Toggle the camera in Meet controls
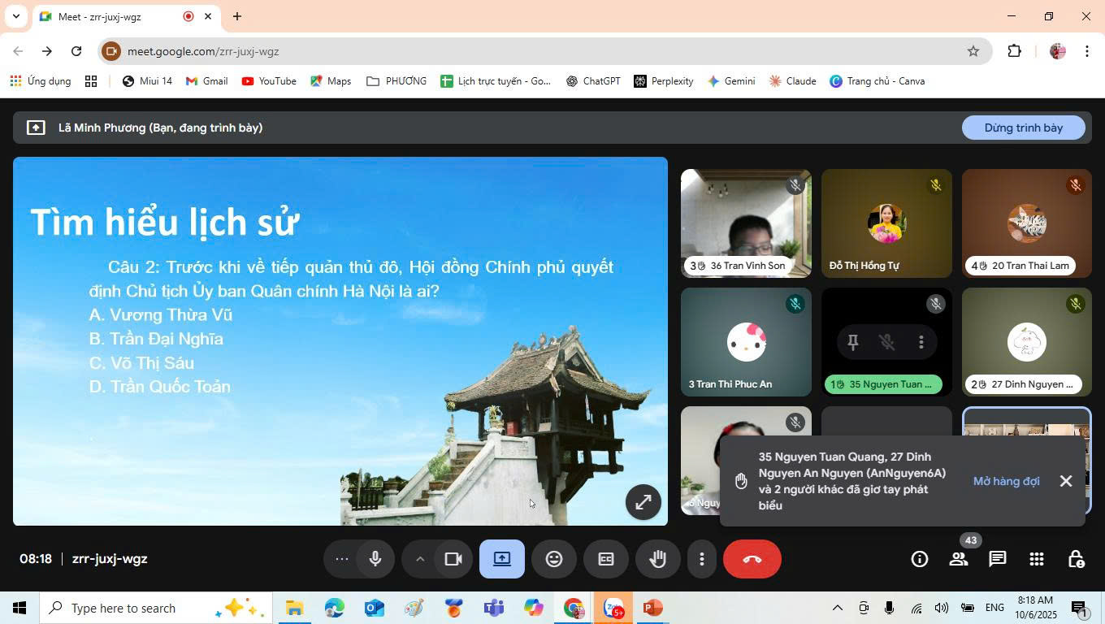1105x624 pixels. 453,559
